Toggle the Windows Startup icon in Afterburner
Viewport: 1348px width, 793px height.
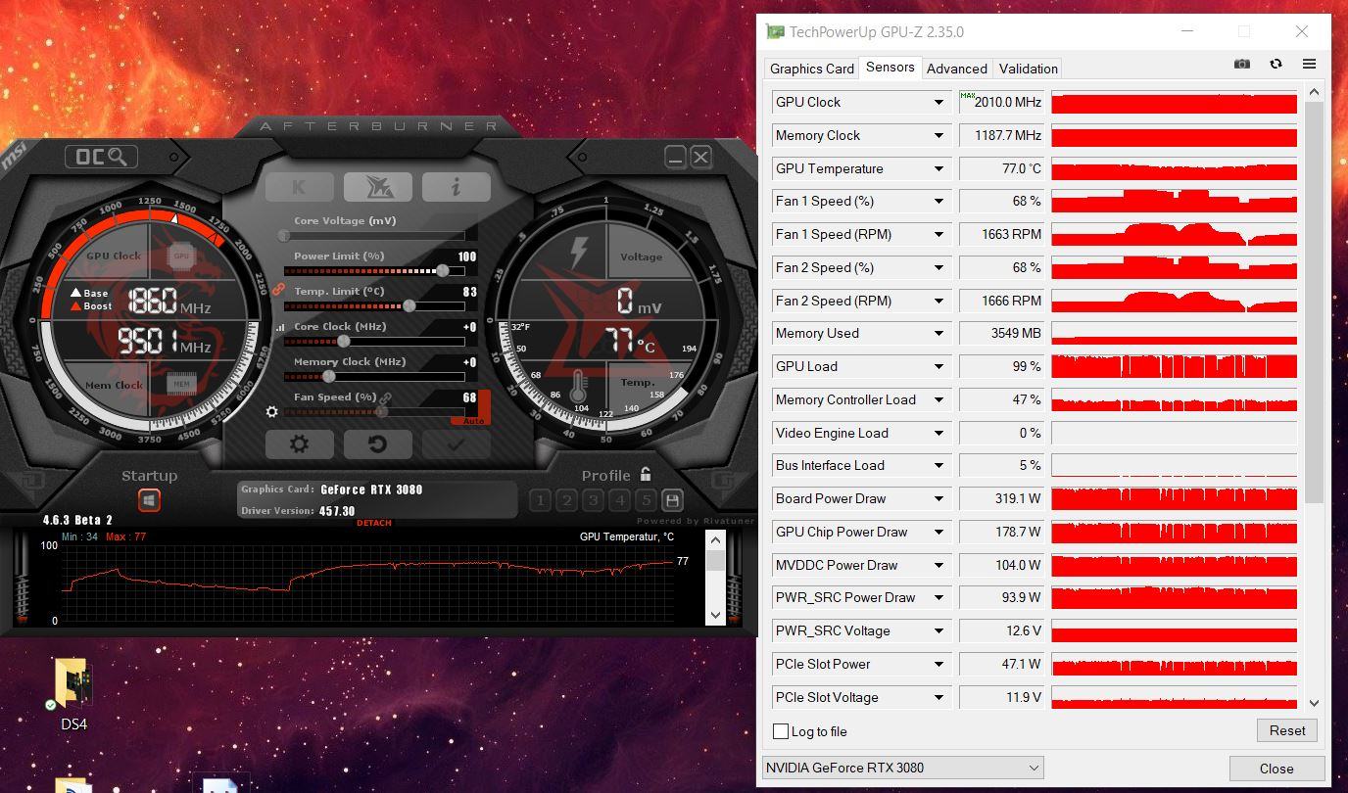pos(149,500)
